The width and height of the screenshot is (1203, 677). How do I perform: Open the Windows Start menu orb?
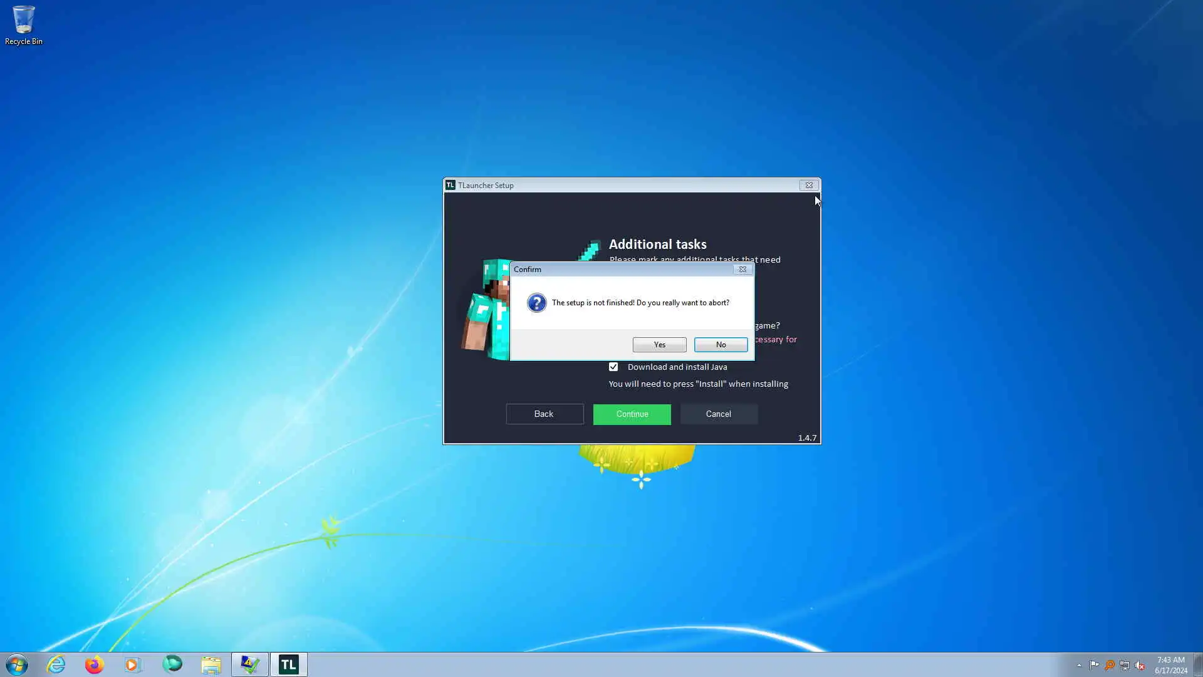[x=17, y=664]
